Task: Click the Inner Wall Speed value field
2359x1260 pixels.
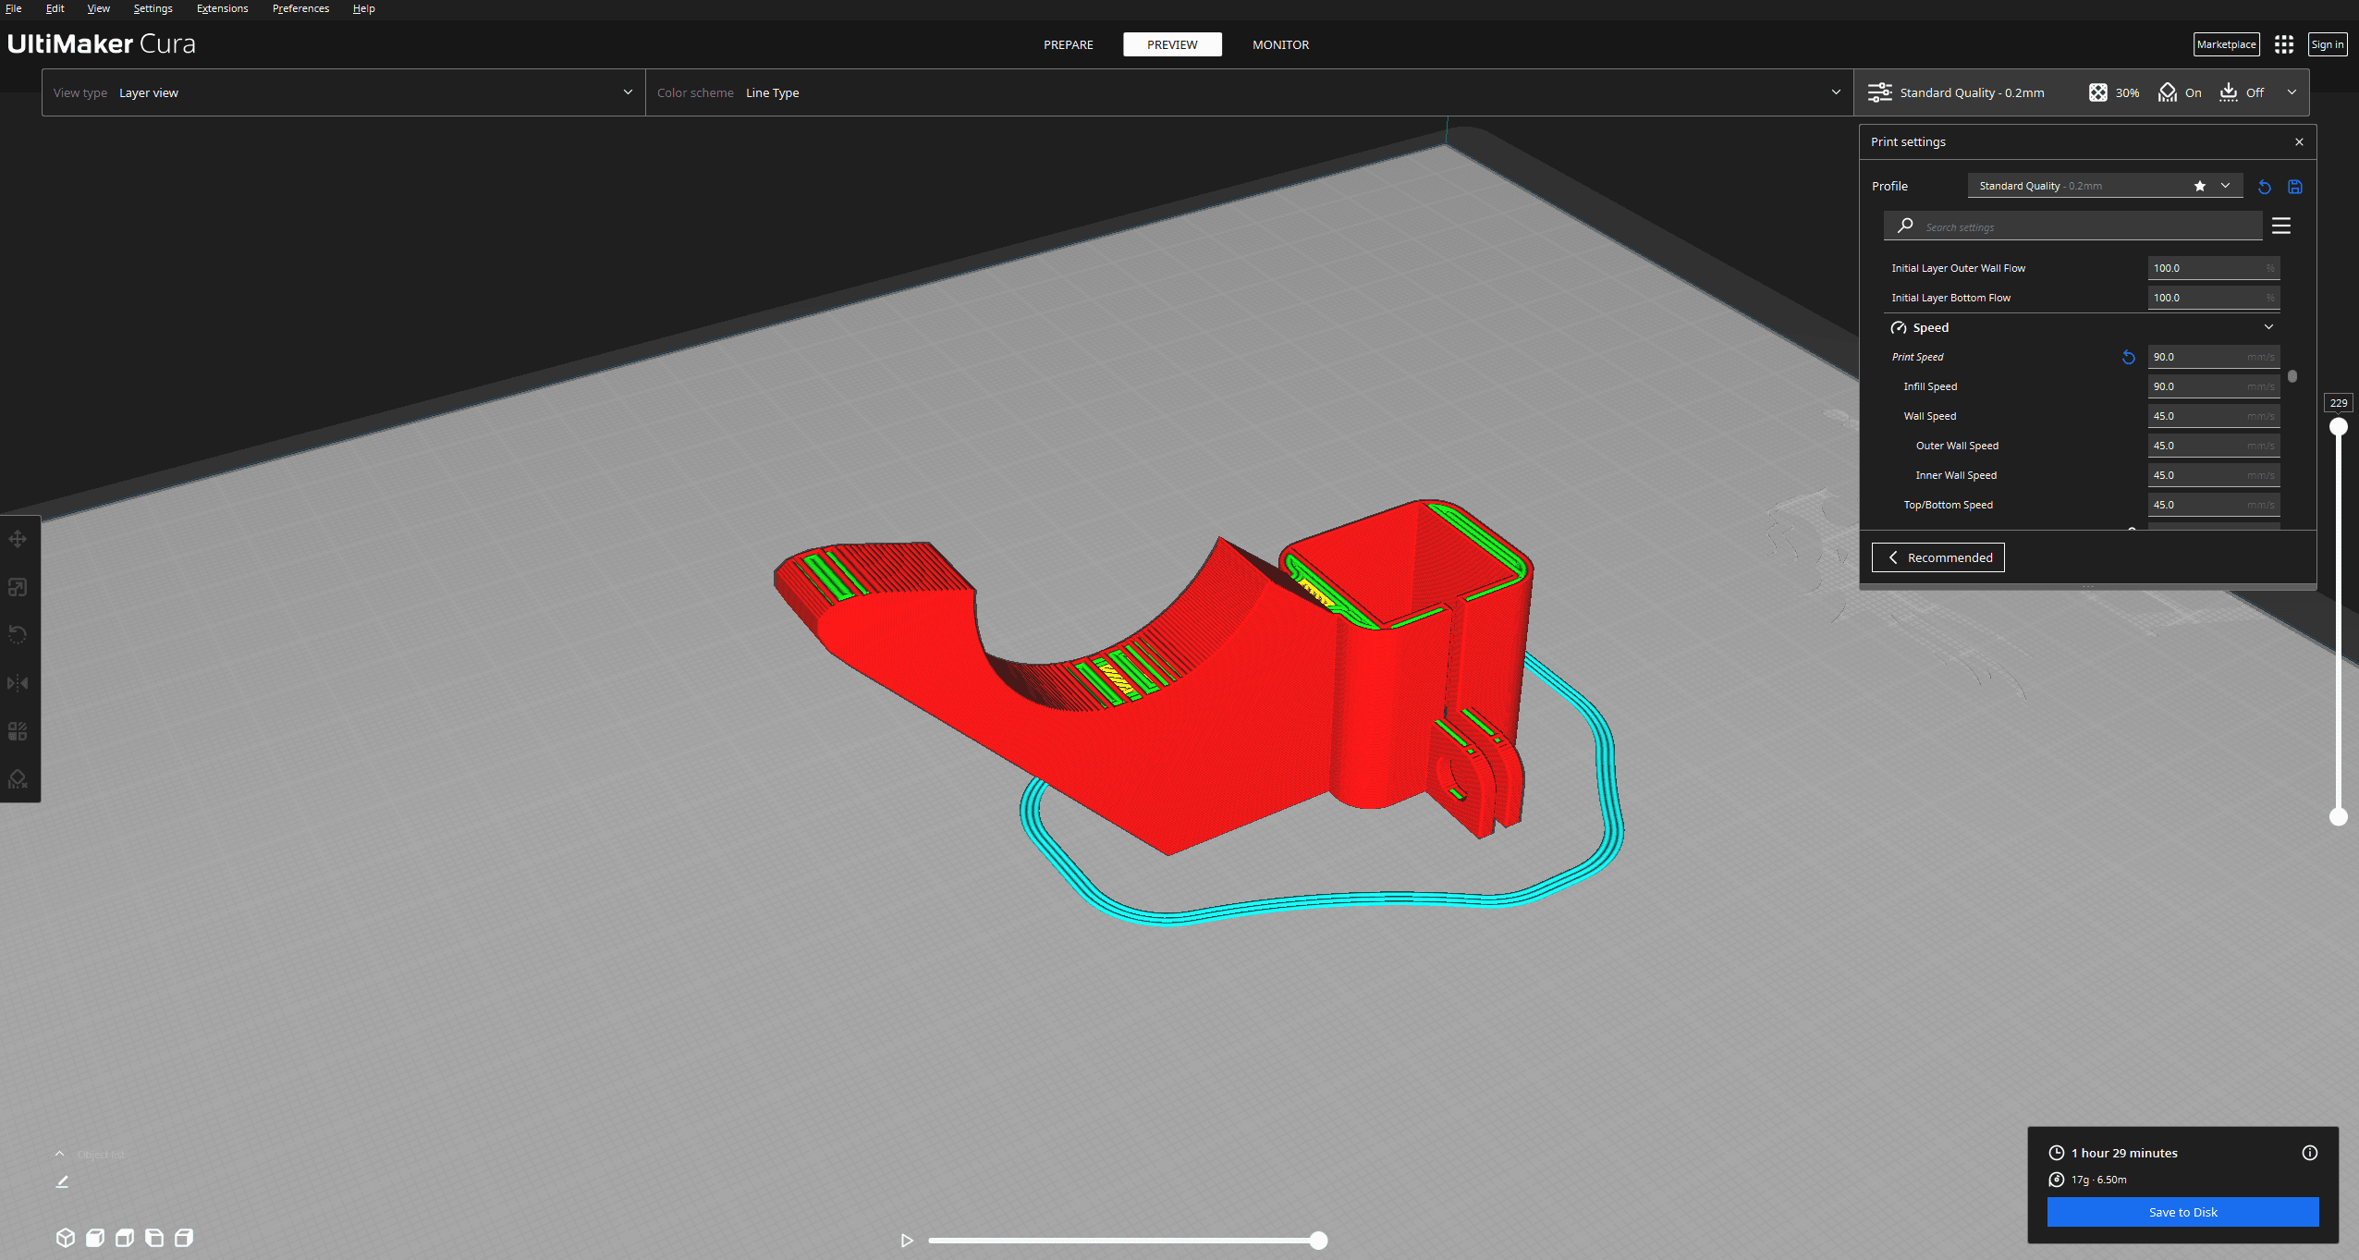Action: coord(2213,475)
